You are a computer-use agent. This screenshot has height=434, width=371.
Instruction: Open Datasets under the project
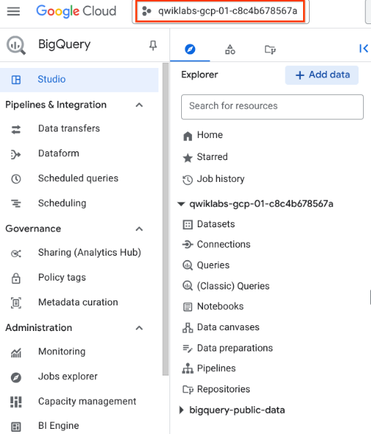(x=215, y=224)
